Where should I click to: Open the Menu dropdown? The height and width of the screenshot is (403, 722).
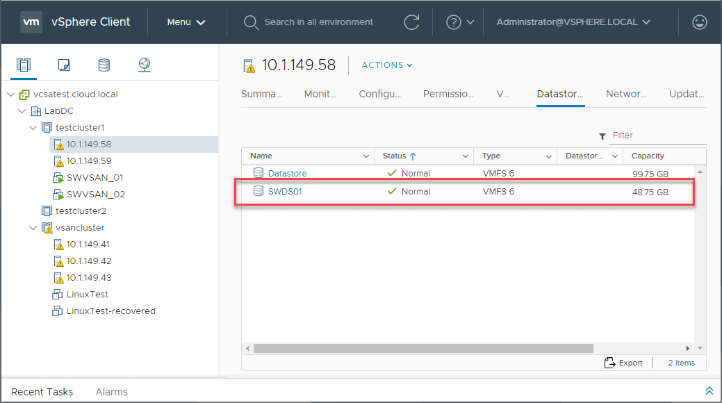tap(186, 22)
